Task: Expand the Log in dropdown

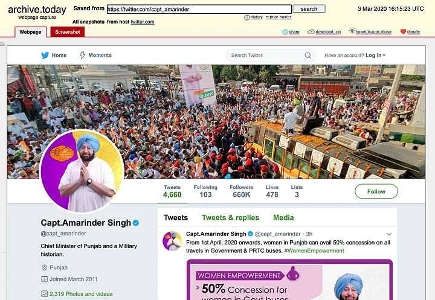Action: [375, 55]
